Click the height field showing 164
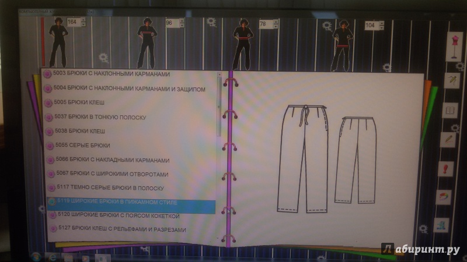The height and width of the screenshot is (262, 467). coord(74,22)
